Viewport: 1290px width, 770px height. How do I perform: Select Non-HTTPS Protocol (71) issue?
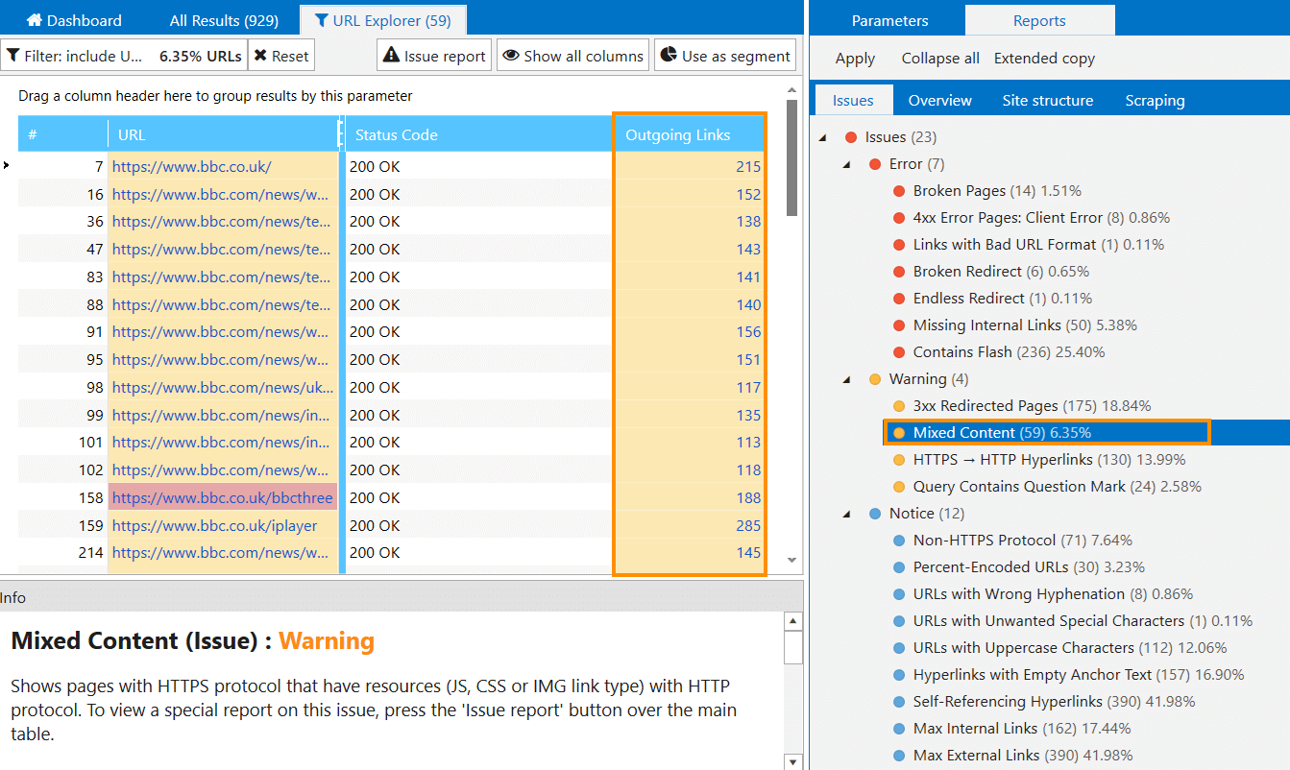[1023, 541]
